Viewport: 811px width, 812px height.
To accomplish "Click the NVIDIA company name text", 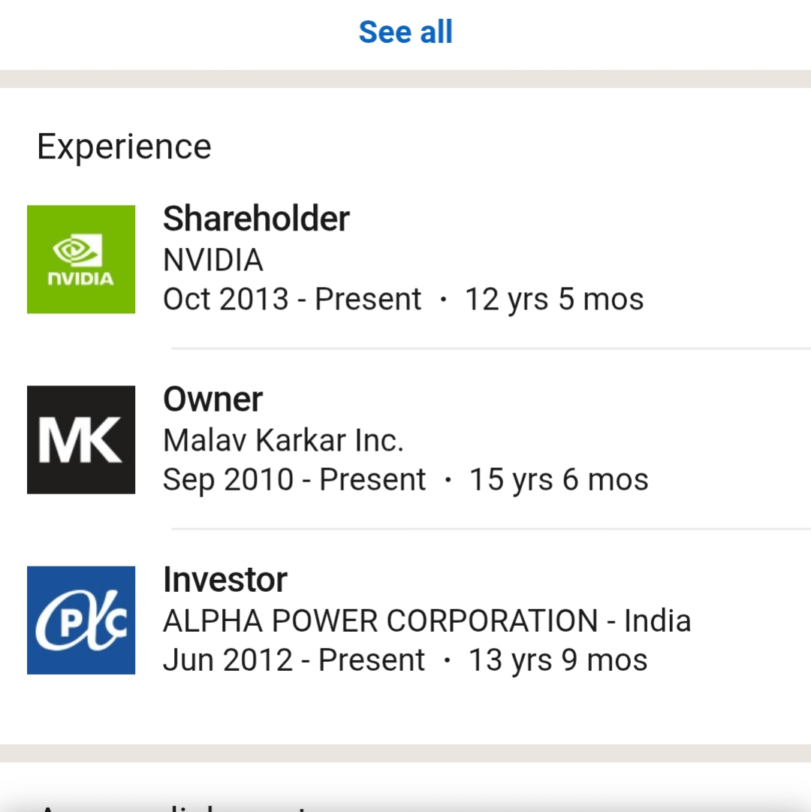I will click(213, 261).
